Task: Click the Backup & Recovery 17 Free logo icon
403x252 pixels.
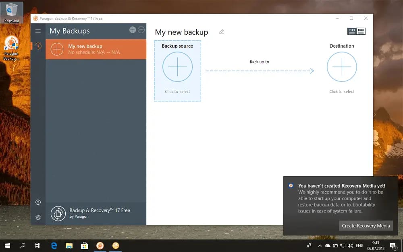Action: tap(58, 213)
